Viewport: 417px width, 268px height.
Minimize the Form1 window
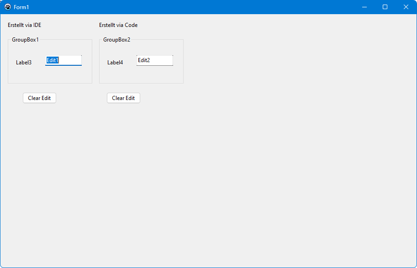(x=364, y=7)
